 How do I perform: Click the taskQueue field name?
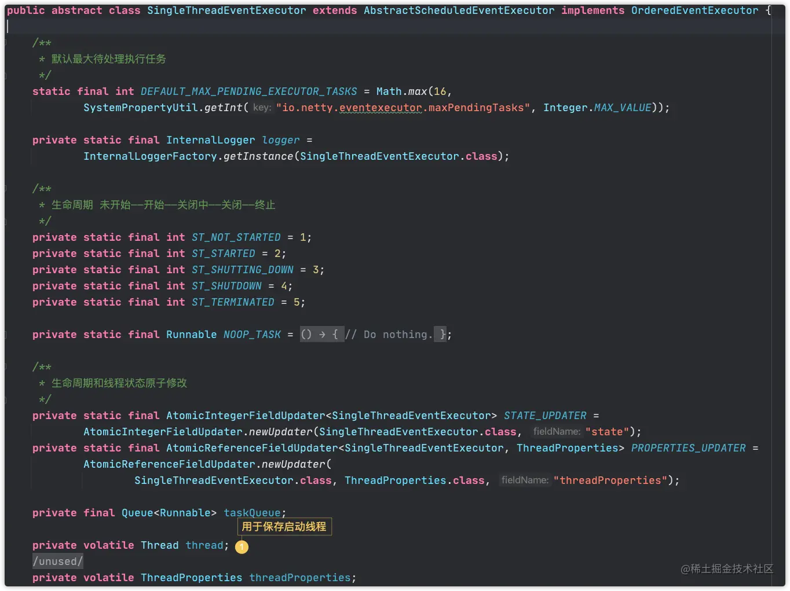click(x=252, y=513)
